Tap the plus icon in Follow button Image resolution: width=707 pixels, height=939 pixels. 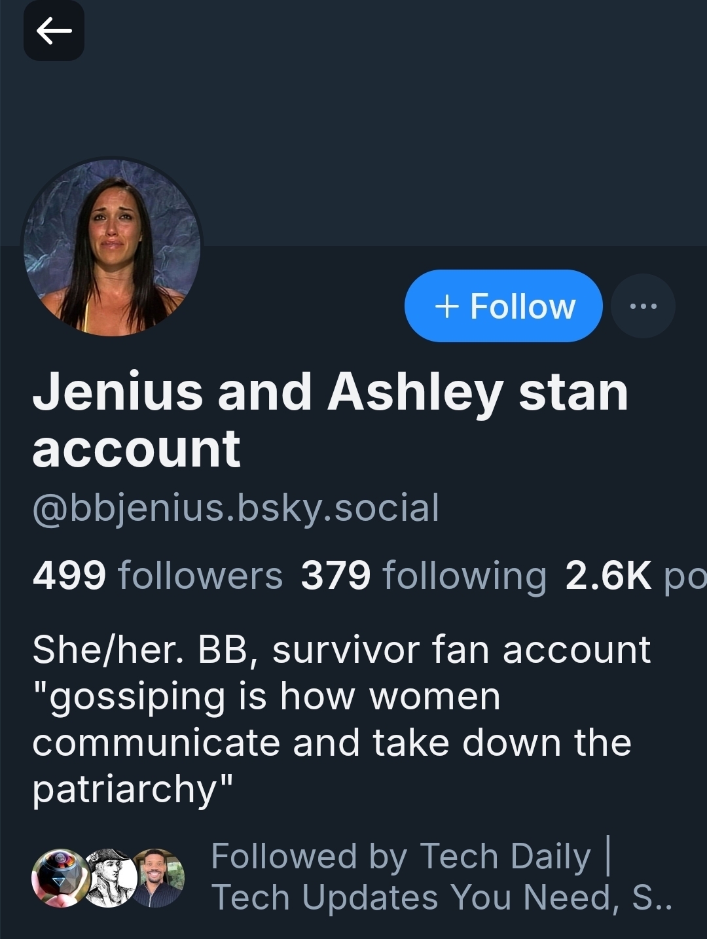(446, 306)
